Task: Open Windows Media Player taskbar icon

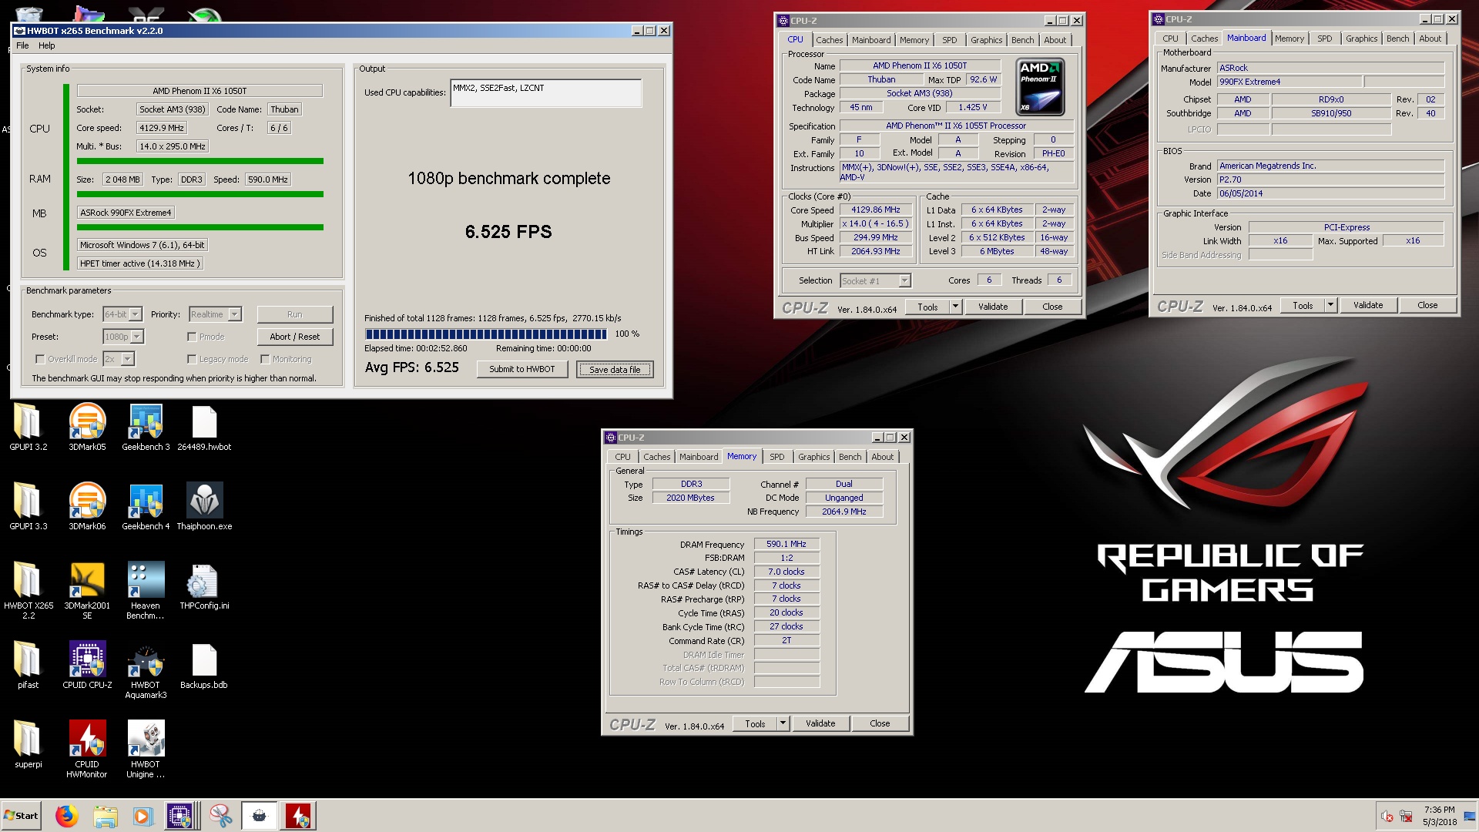Action: 143,815
